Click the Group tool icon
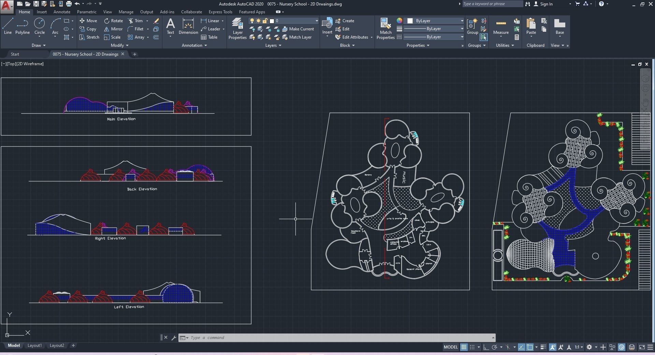Screen dimensions: 655x355 (x=472, y=26)
